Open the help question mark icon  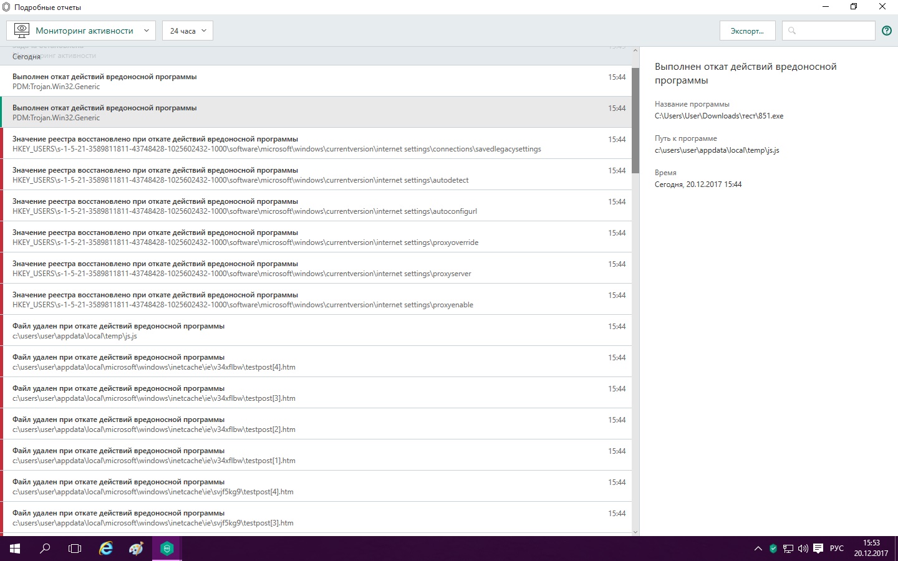(x=887, y=31)
